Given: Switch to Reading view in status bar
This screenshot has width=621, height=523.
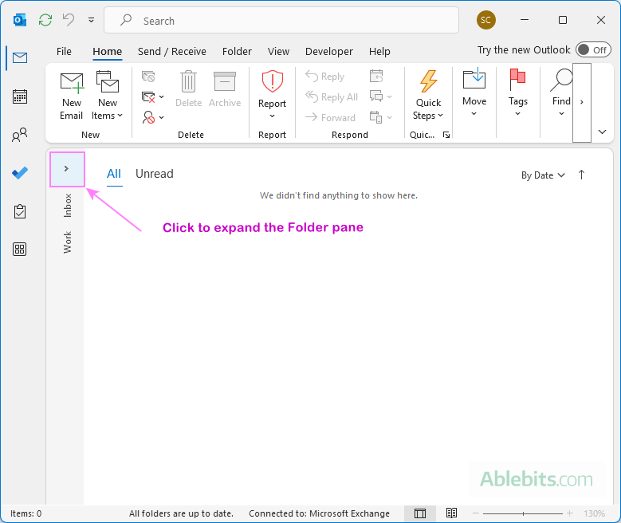Looking at the screenshot, I should coord(451,513).
